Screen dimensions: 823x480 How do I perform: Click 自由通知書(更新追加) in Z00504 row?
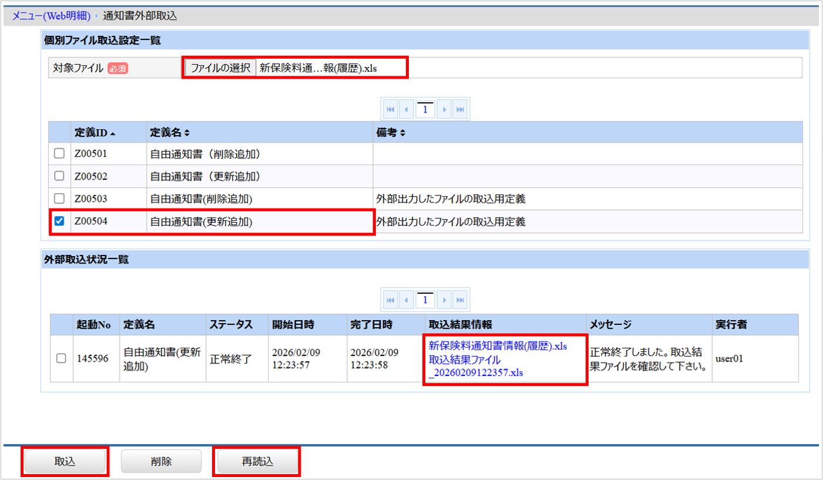tap(201, 222)
